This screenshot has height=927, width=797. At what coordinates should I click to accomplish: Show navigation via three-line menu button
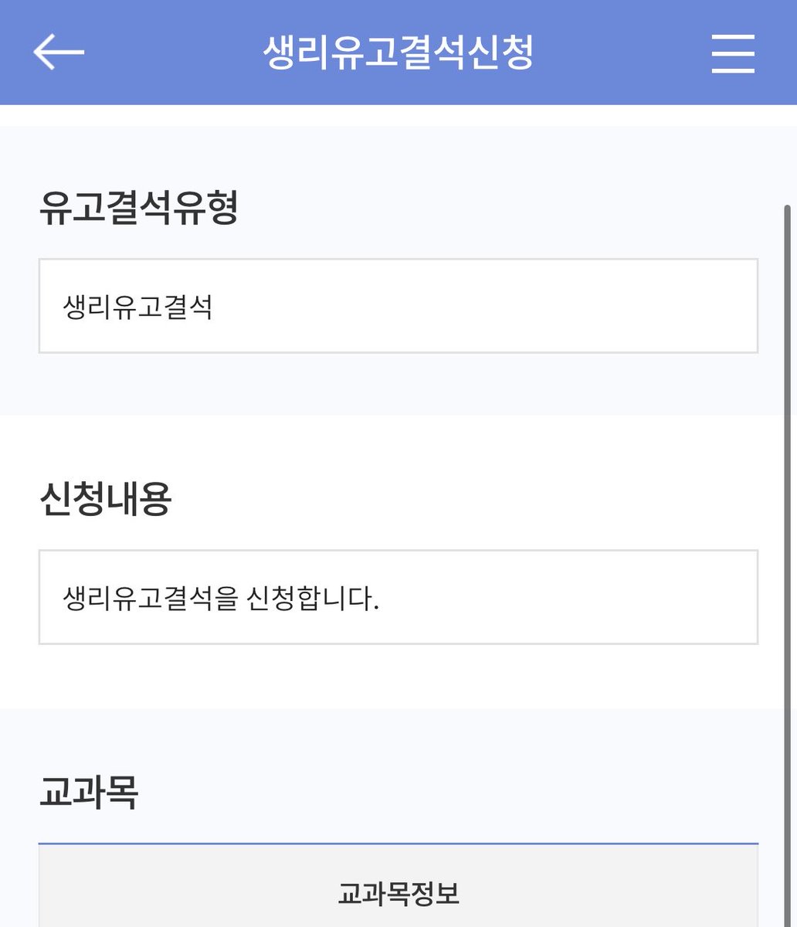click(x=733, y=53)
